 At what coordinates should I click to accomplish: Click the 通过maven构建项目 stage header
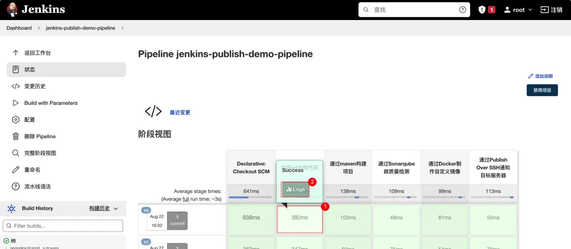[348, 168]
